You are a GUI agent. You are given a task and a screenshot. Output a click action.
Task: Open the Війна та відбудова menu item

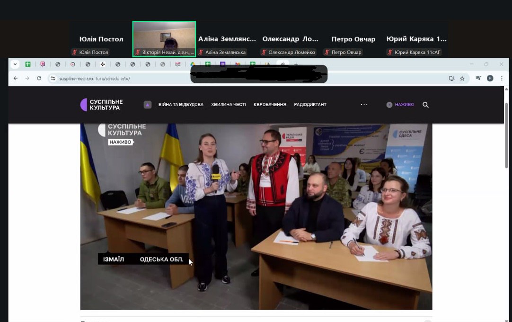click(181, 105)
